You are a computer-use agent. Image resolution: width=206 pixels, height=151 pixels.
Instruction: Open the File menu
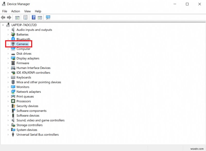tap(4, 11)
